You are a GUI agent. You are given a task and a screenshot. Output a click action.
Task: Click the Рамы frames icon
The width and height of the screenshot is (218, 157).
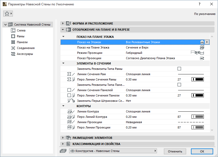coord(13,36)
